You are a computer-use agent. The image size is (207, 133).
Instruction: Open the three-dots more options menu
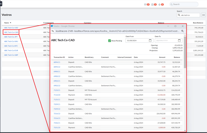(x=203, y=15)
